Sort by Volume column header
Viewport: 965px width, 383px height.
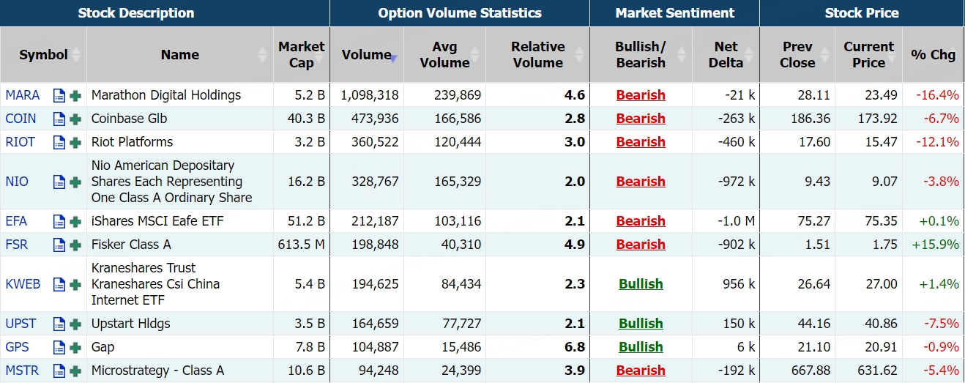367,55
